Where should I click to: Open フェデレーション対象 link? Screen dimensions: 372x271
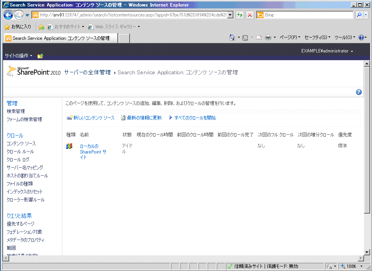tap(24, 232)
